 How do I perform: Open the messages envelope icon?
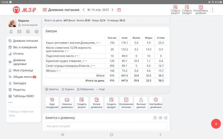[x=19, y=32]
